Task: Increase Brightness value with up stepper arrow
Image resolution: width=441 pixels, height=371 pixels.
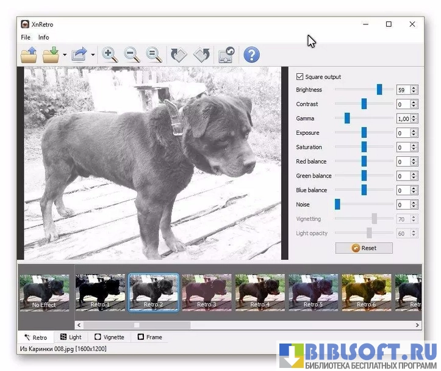Action: (x=414, y=88)
